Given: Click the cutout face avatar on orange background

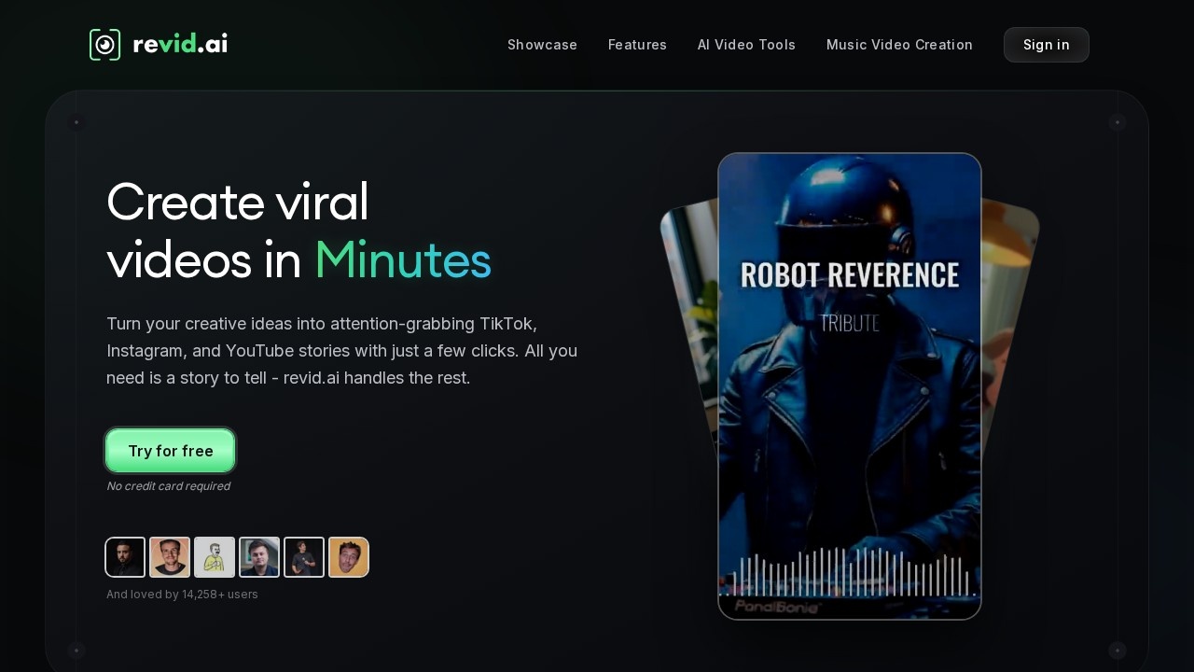Looking at the screenshot, I should pyautogui.click(x=349, y=557).
